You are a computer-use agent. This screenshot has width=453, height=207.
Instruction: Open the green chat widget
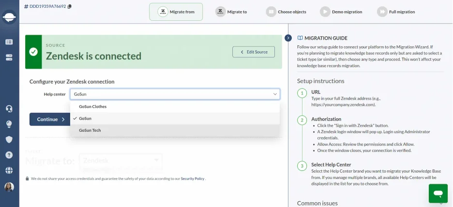(x=438, y=193)
